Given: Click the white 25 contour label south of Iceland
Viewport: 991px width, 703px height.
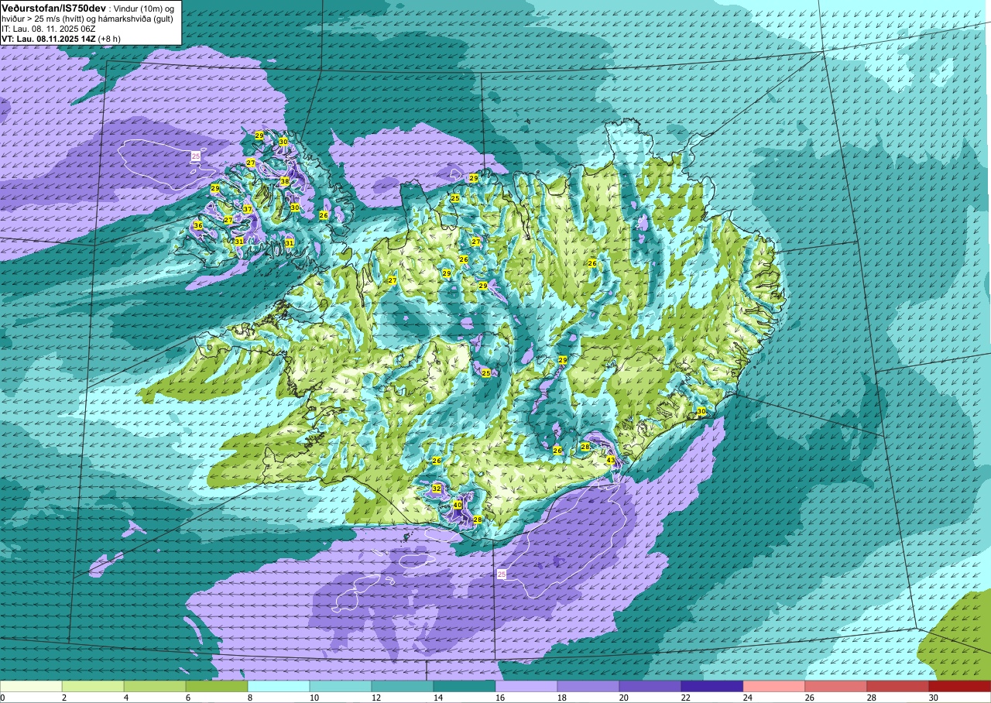Looking at the screenshot, I should click(x=502, y=574).
